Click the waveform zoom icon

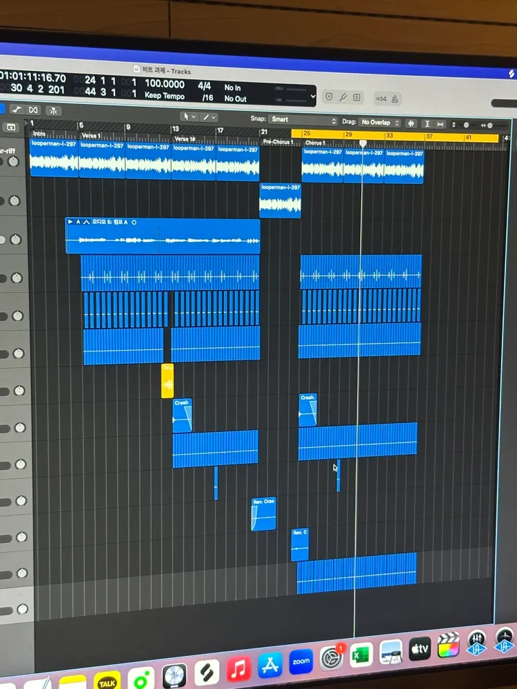[x=412, y=124]
